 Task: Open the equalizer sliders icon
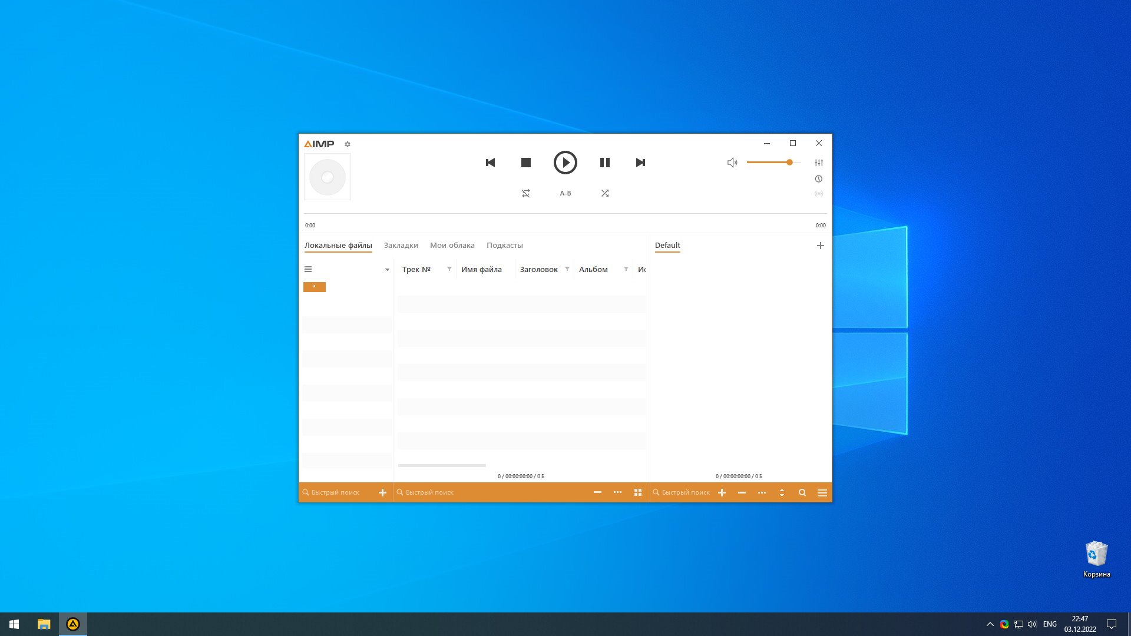coord(819,163)
